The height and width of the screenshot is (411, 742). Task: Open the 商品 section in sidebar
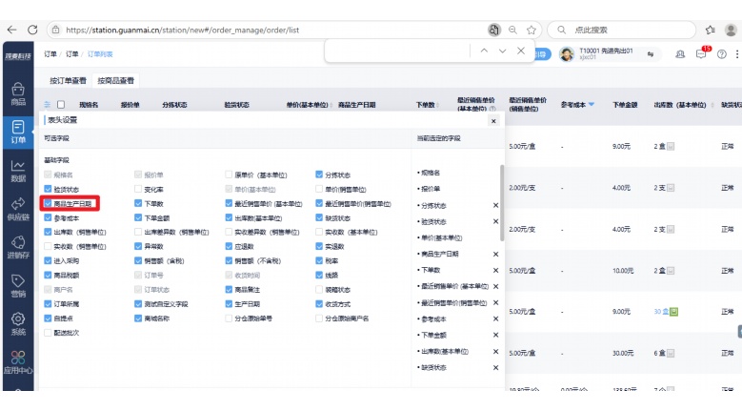pos(18,94)
